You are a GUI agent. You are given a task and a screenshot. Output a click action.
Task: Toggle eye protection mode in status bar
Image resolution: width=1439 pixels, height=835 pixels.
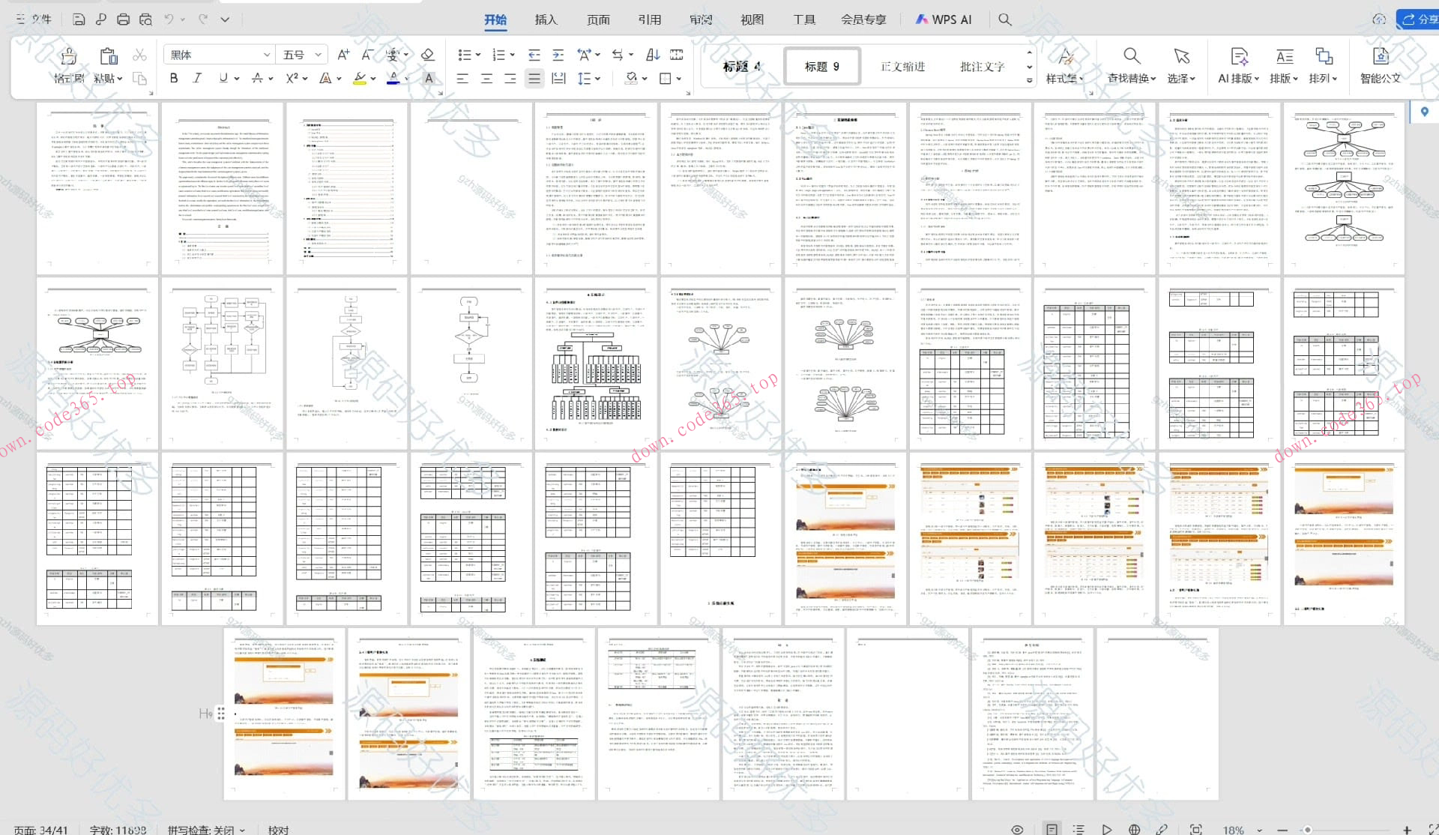coord(1017,829)
